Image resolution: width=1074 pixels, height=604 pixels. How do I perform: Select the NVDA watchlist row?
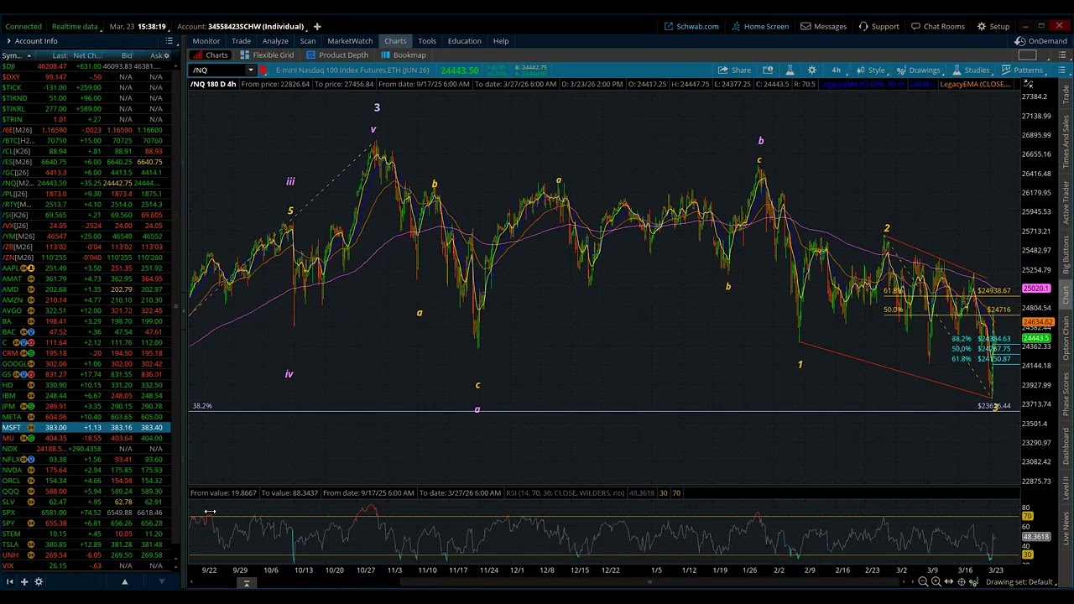click(x=86, y=470)
